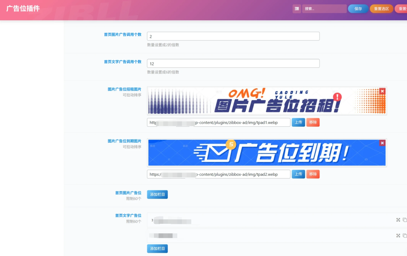Click the hint text 数量设置成2的倍数
This screenshot has height=256, width=407.
coord(163,45)
